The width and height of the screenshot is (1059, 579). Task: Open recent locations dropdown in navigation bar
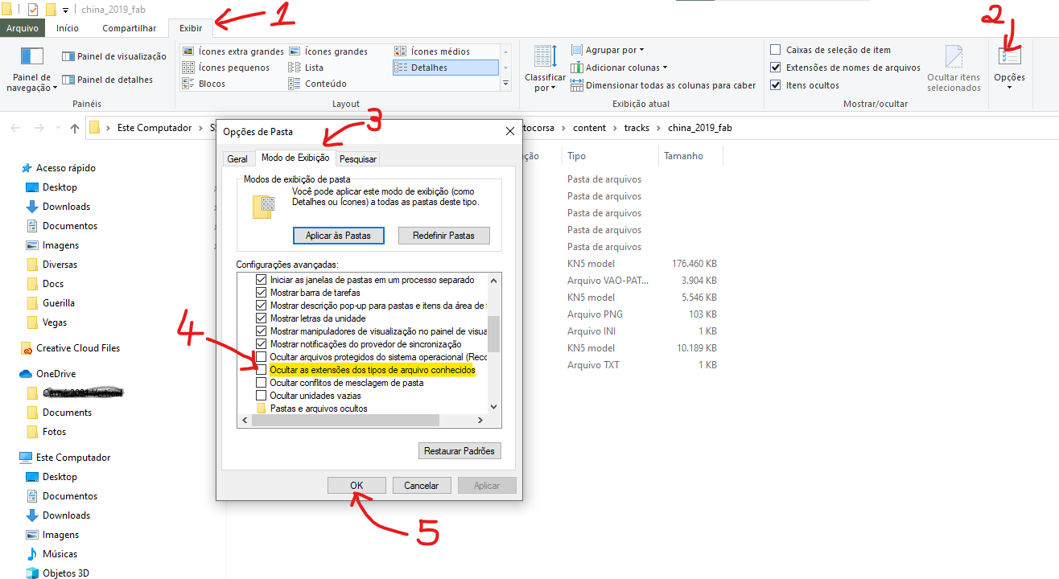coord(57,128)
